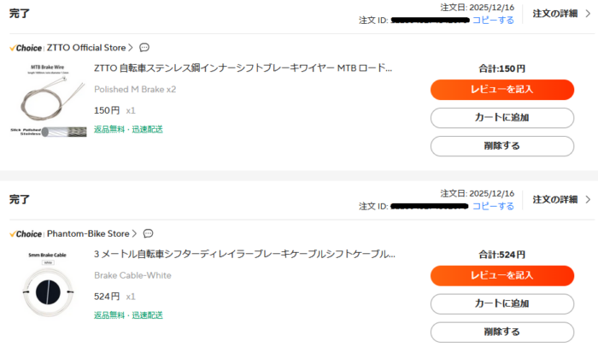Expand order details for the second order

point(561,200)
